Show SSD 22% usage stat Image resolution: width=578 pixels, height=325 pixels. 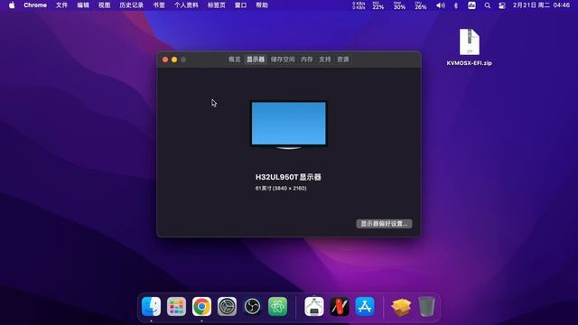(378, 5)
